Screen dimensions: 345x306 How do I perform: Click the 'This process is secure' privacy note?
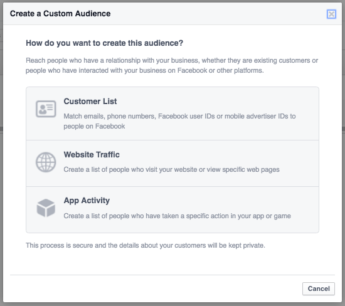tap(146, 245)
